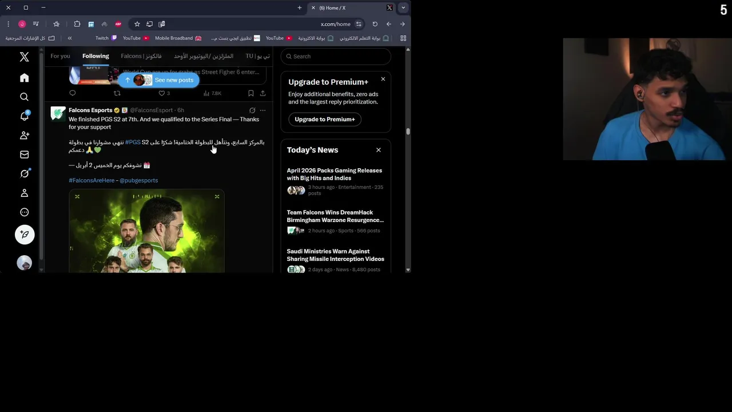Close the Home / X tab

click(x=313, y=8)
